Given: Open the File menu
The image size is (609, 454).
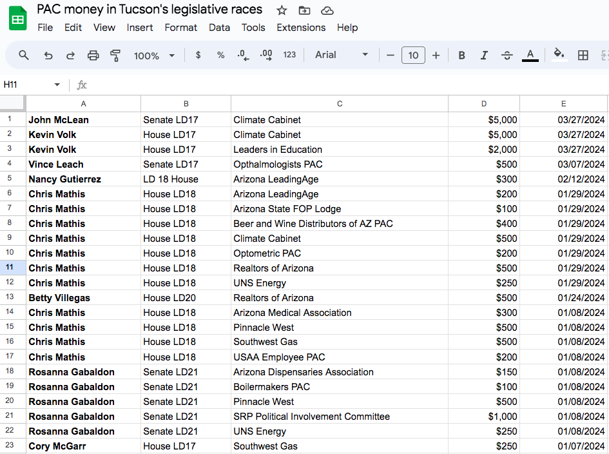Looking at the screenshot, I should click(x=45, y=28).
